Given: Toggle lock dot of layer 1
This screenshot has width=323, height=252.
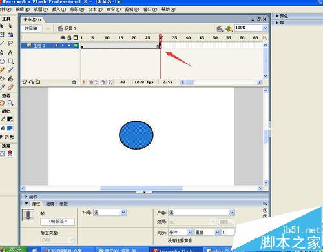Looking at the screenshot, I should (x=69, y=46).
